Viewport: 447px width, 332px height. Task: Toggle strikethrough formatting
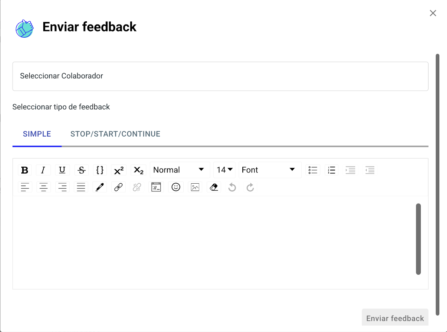81,170
